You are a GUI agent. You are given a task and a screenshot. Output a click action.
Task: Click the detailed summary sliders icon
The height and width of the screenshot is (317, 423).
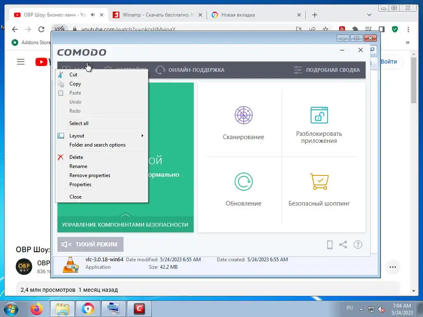[x=297, y=70]
